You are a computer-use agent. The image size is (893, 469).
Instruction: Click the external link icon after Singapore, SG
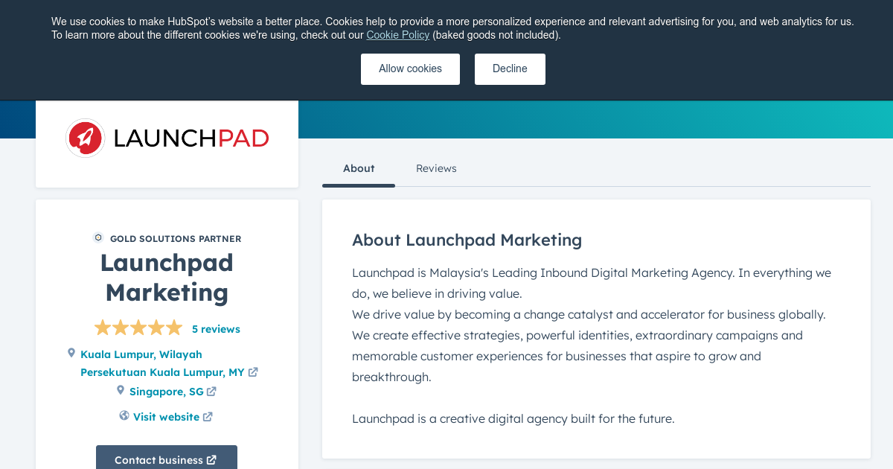click(x=212, y=390)
